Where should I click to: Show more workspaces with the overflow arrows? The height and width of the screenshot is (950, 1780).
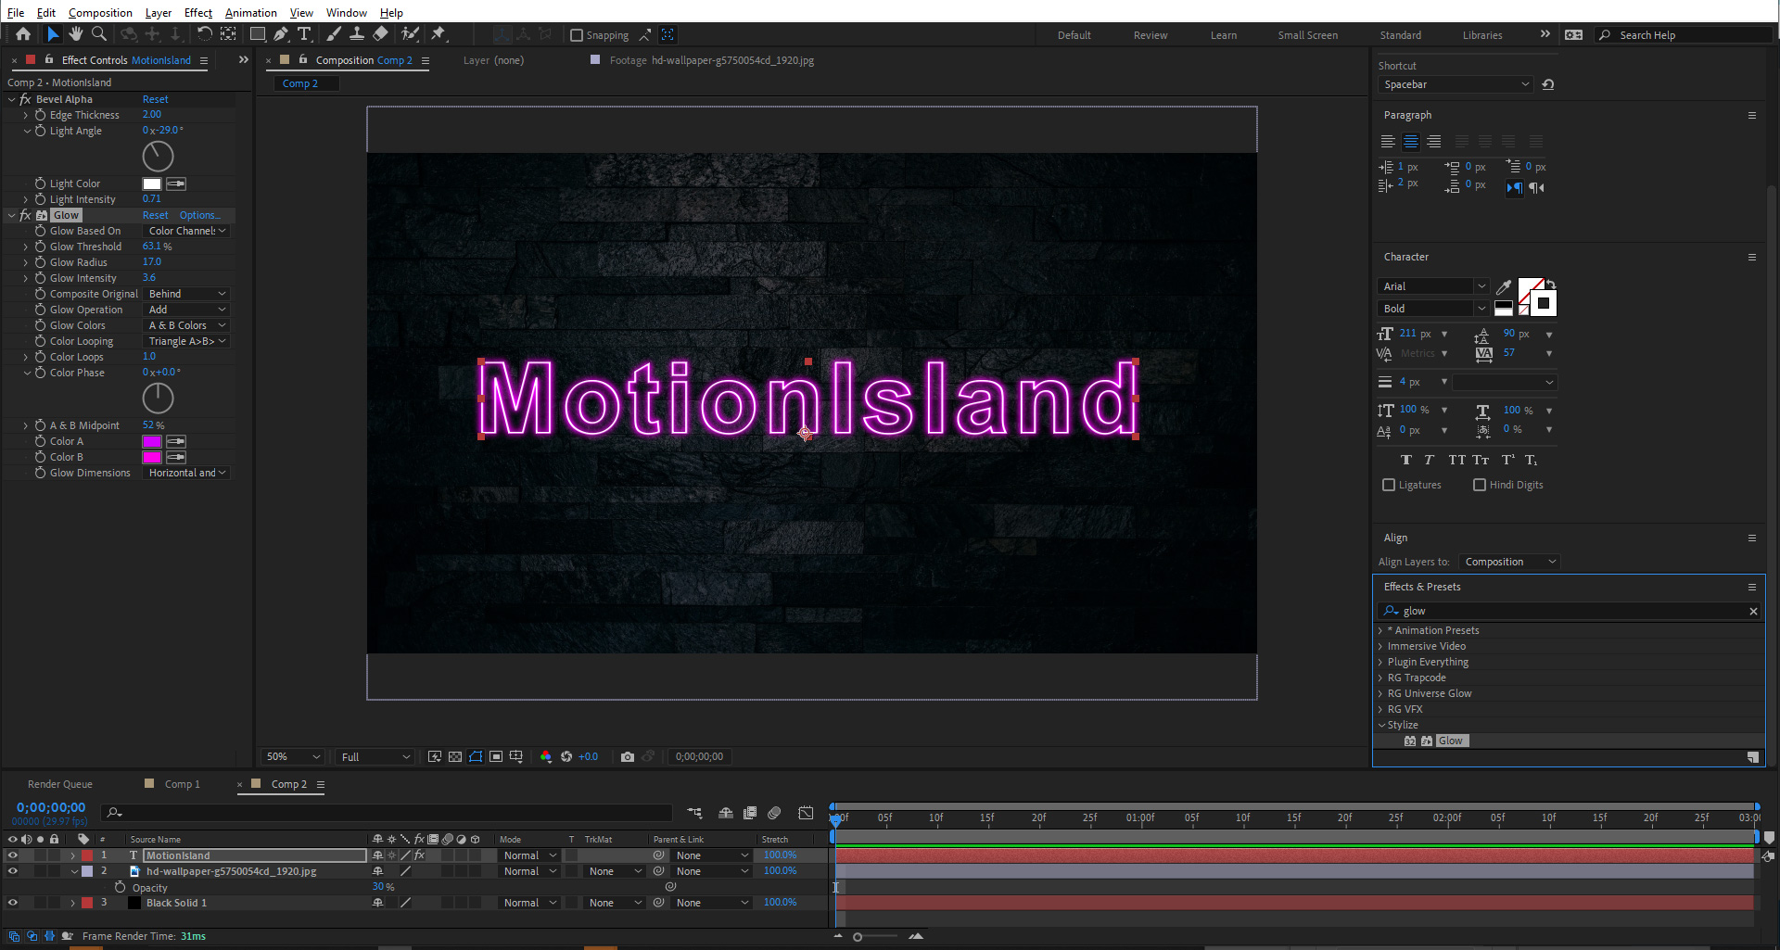coord(1545,34)
